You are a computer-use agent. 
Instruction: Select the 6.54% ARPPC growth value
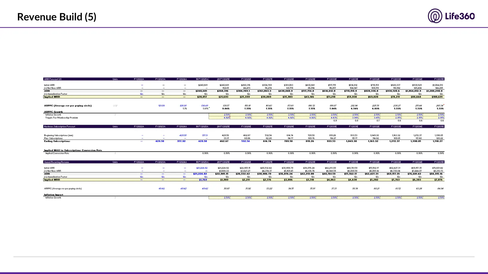tap(354, 109)
